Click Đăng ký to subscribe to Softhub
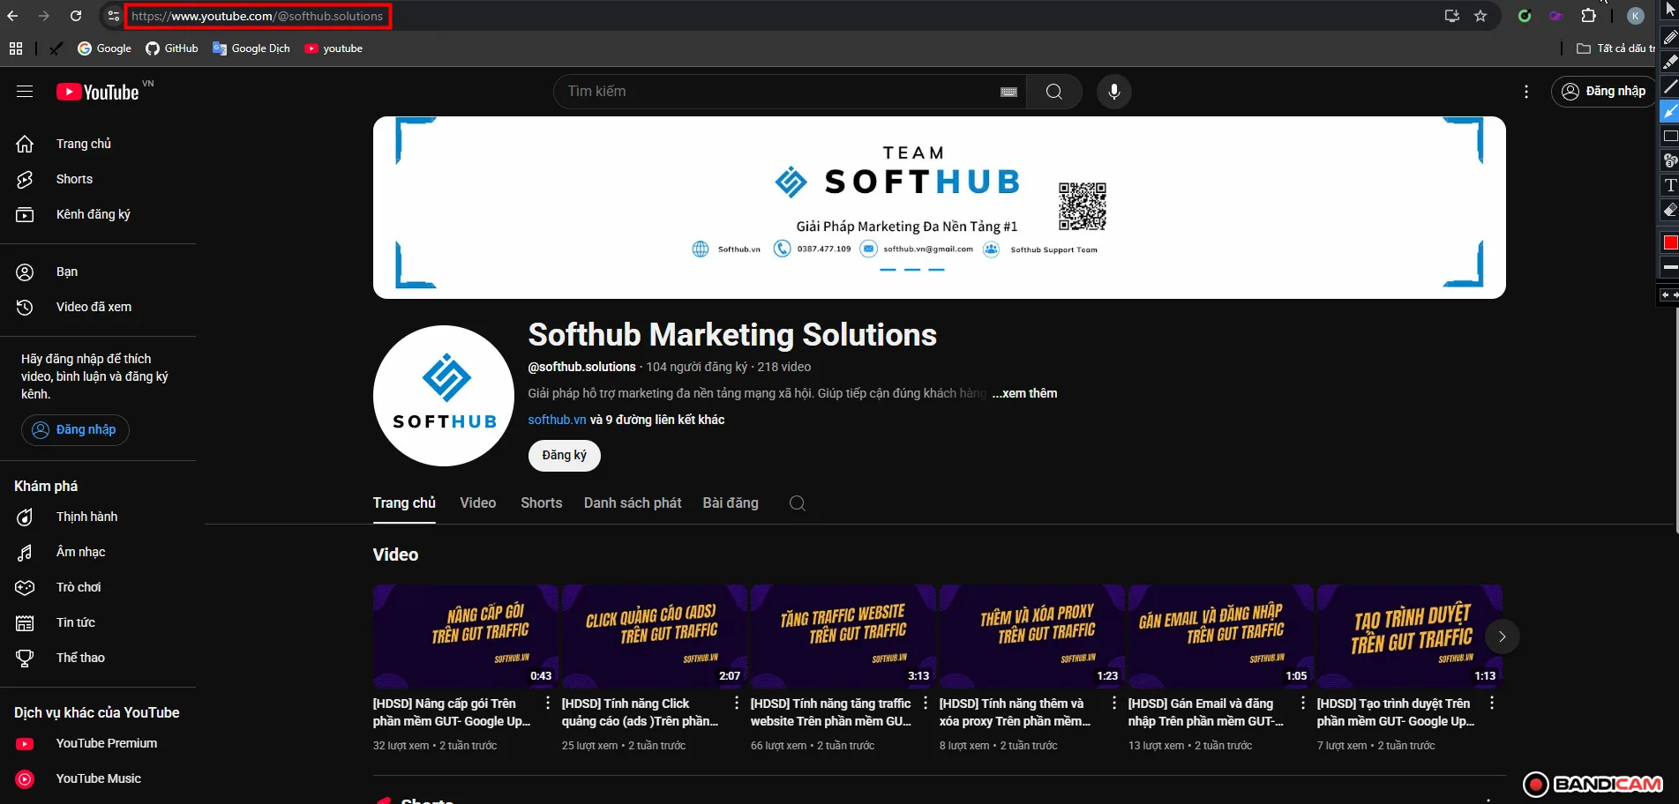 [565, 456]
